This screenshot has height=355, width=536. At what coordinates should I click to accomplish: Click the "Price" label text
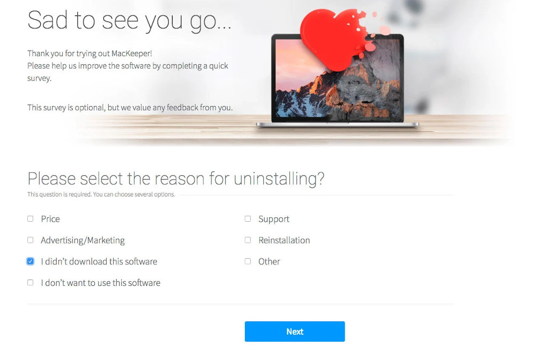(x=50, y=219)
